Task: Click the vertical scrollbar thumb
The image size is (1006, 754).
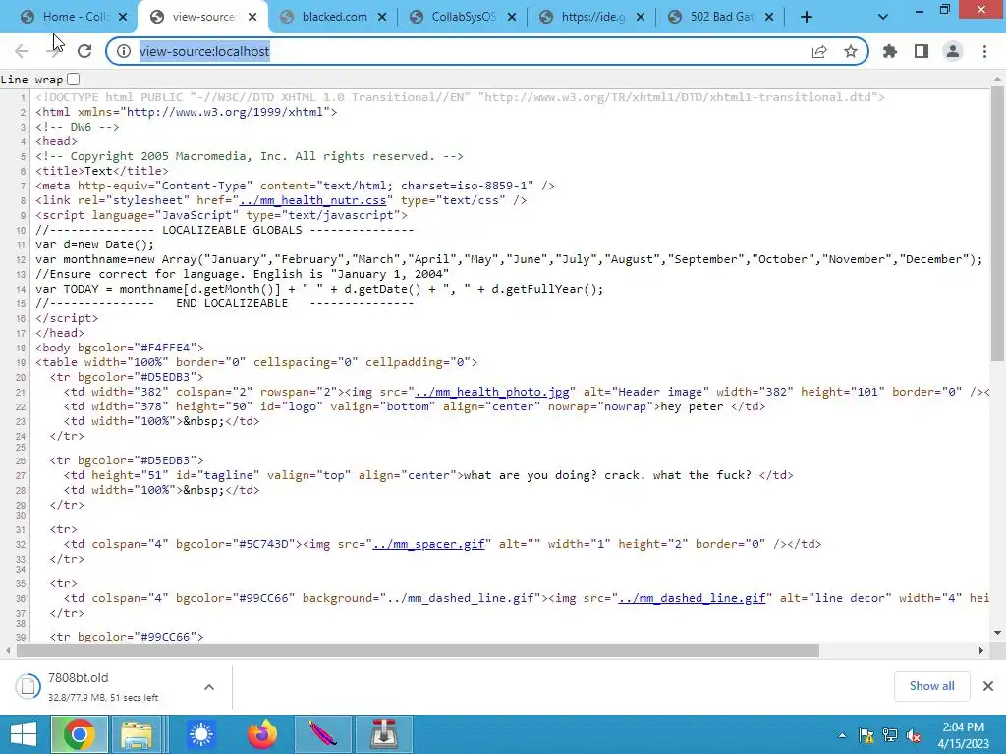Action: click(997, 225)
